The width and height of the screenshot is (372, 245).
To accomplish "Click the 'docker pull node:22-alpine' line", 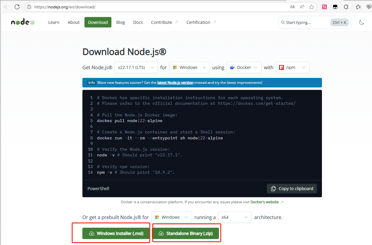I will pos(130,121).
